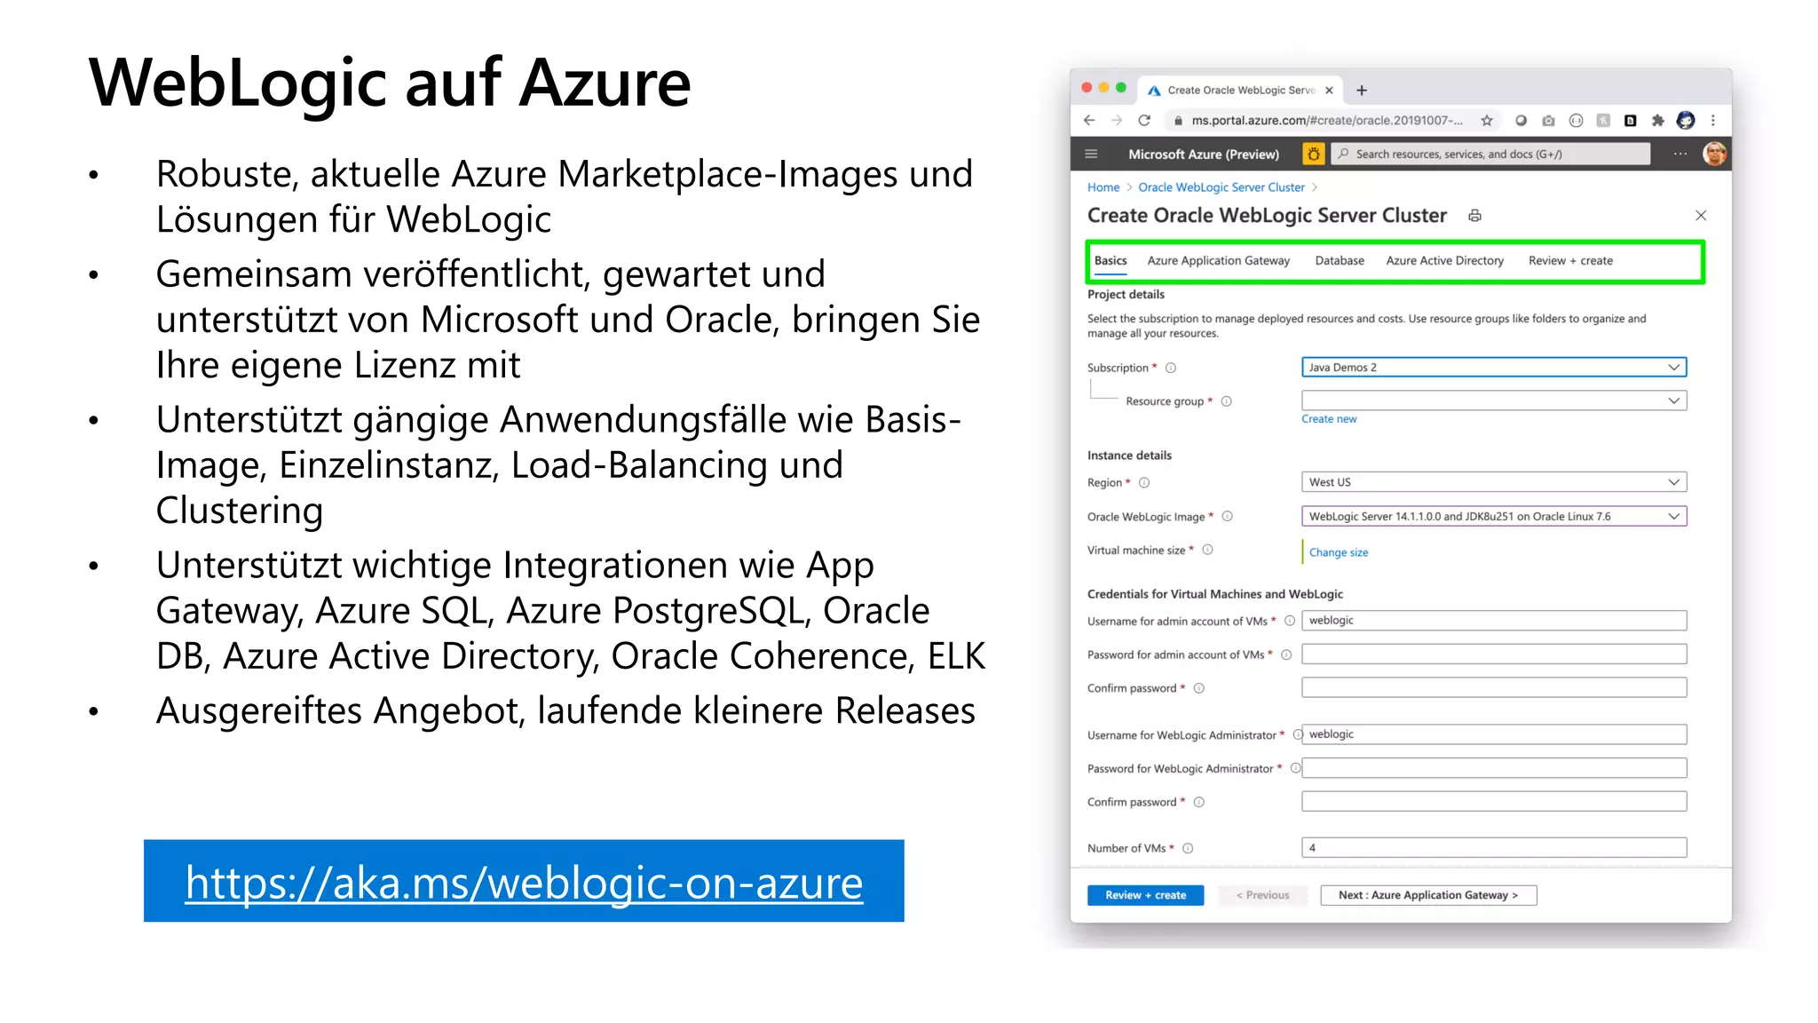Open the Azure hamburger menu

pyautogui.click(x=1091, y=154)
